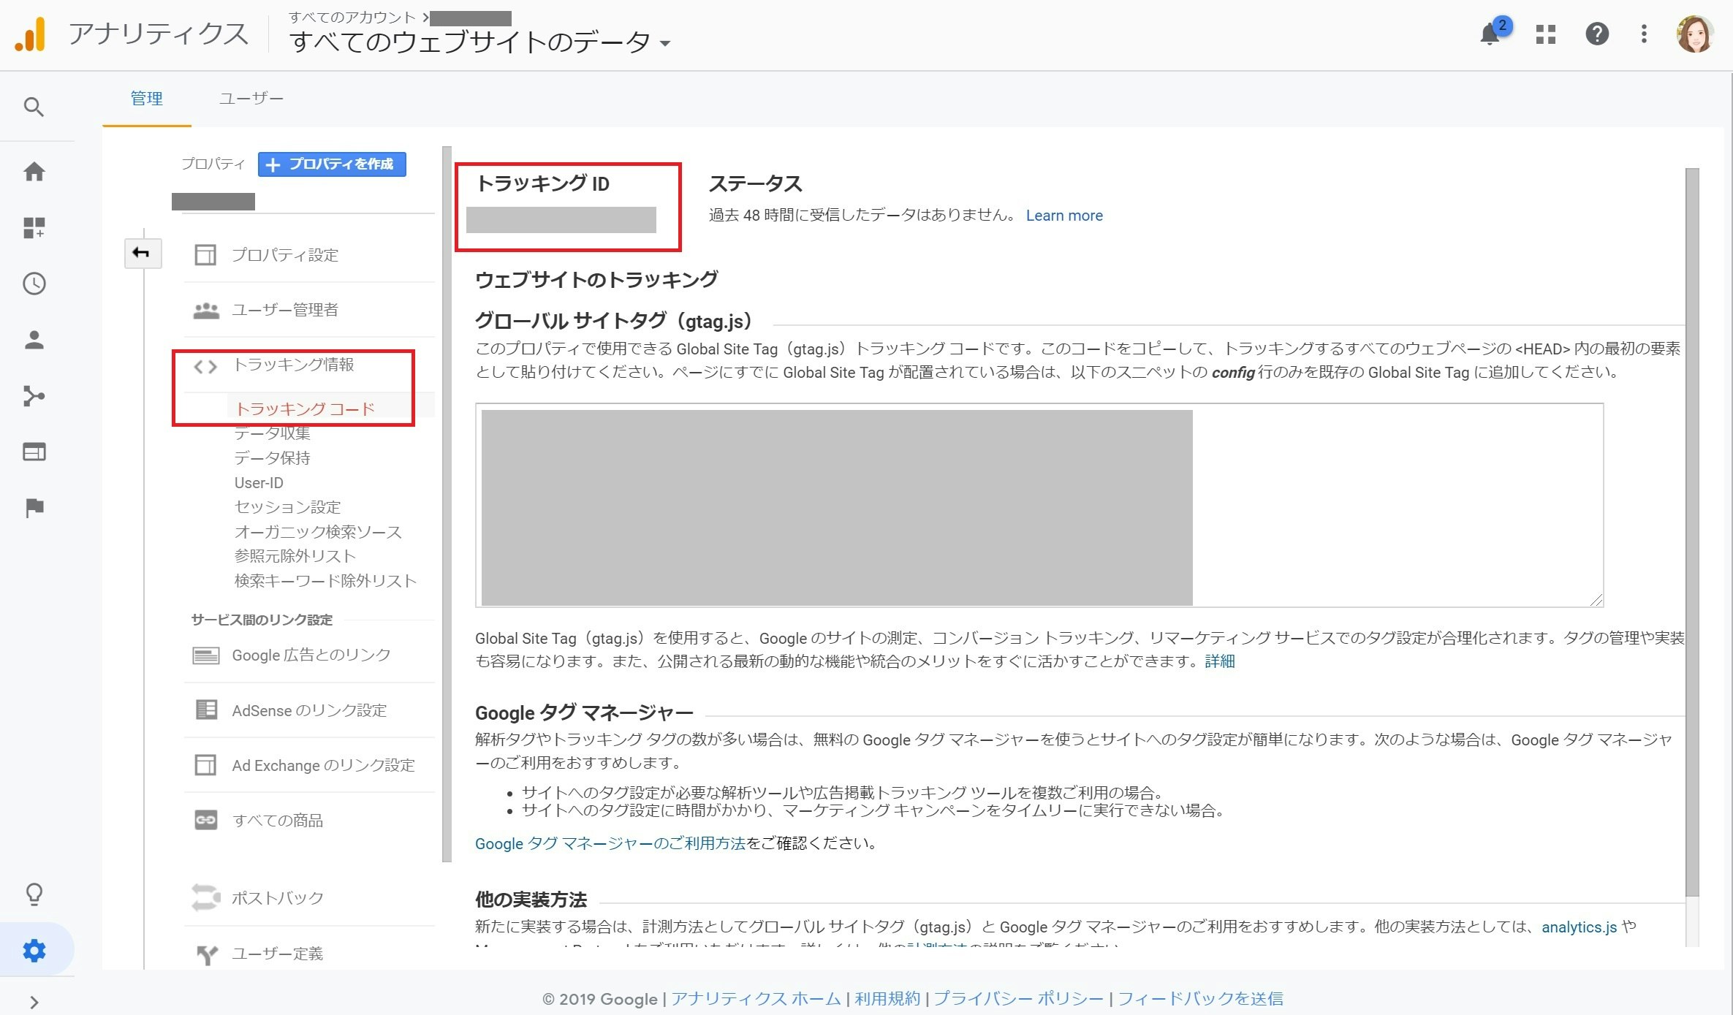Switch to the ユーザー tab
This screenshot has height=1015, width=1733.
click(x=251, y=99)
